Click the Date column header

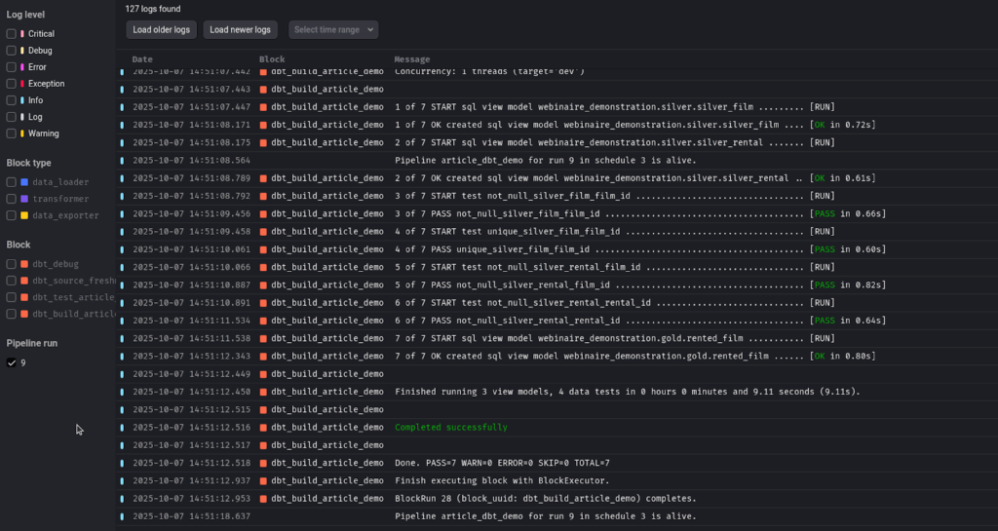click(x=142, y=59)
